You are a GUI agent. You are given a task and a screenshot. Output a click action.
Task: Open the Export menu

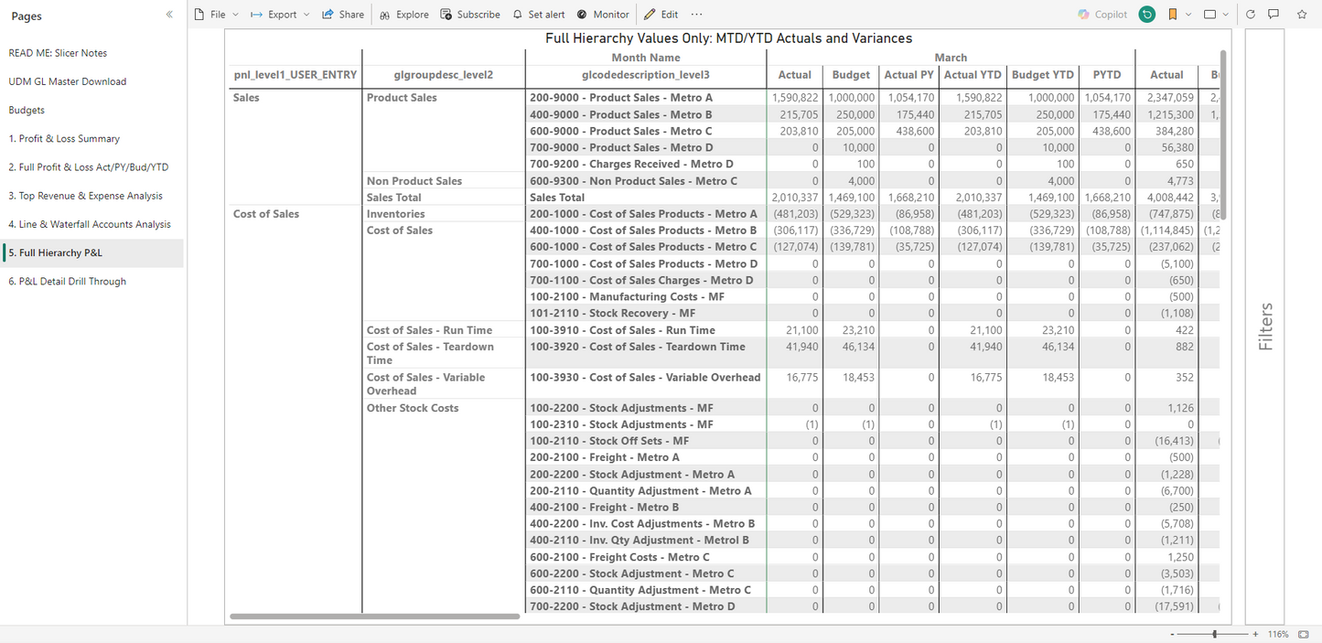pyautogui.click(x=280, y=15)
